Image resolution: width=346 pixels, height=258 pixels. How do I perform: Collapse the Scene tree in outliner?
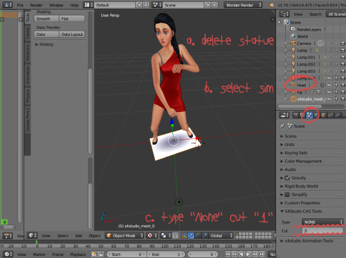coord(279,22)
